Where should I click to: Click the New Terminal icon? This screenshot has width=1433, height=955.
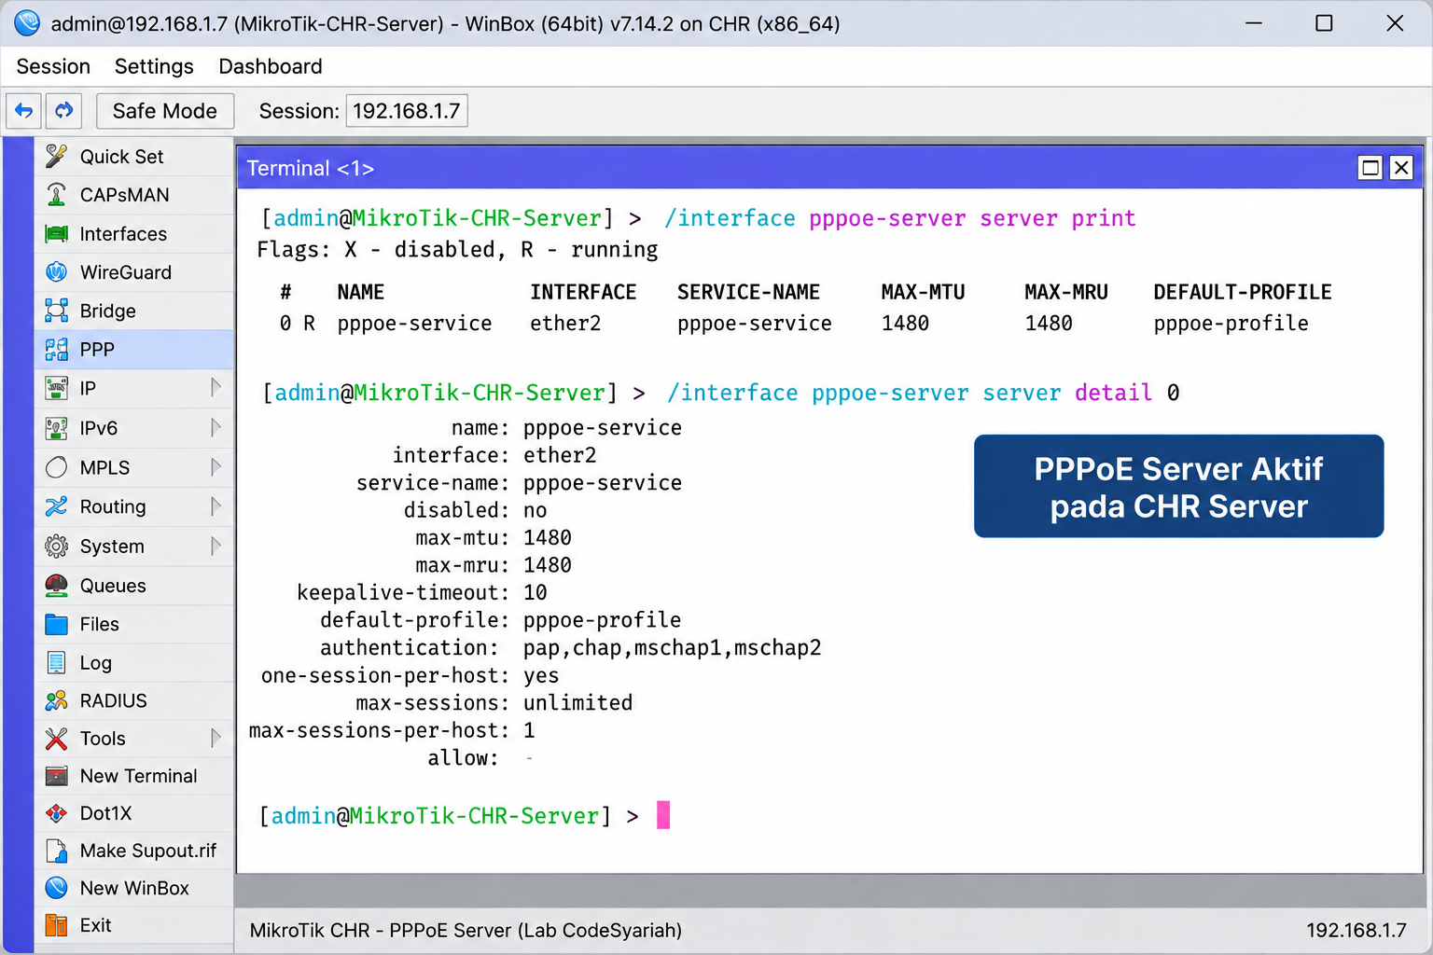coord(56,776)
